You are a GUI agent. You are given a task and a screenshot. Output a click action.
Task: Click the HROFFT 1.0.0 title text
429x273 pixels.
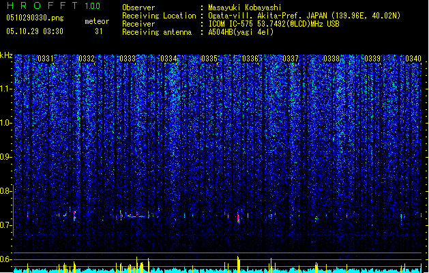point(54,5)
